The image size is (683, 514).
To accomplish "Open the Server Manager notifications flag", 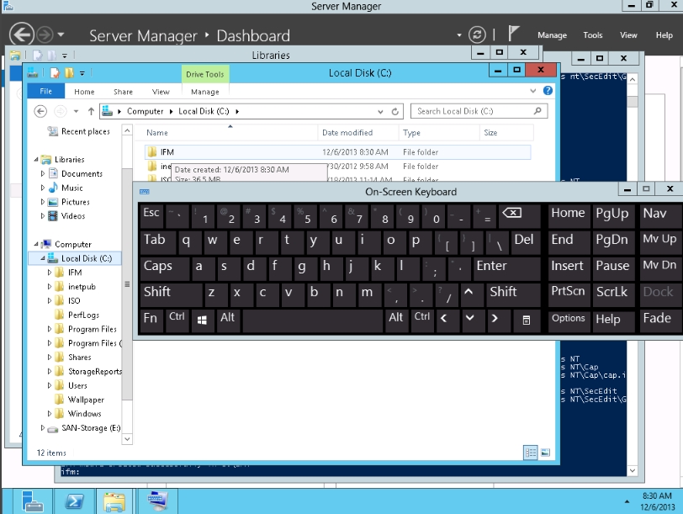I will [512, 34].
